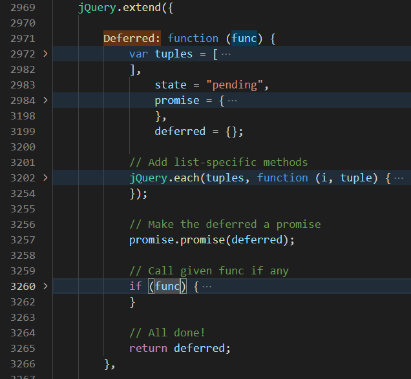Click 'deferred' on return line 3265
411x379 pixels.
[199, 348]
